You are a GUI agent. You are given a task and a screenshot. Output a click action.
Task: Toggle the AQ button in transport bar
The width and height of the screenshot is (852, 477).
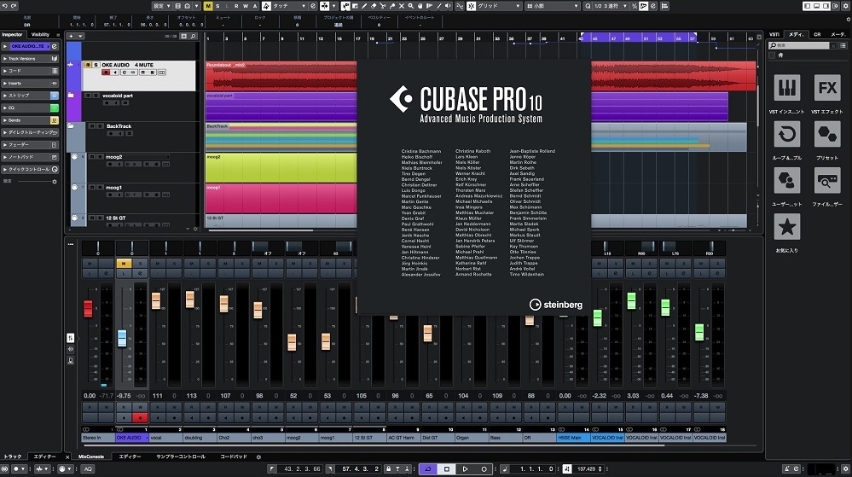[88, 468]
